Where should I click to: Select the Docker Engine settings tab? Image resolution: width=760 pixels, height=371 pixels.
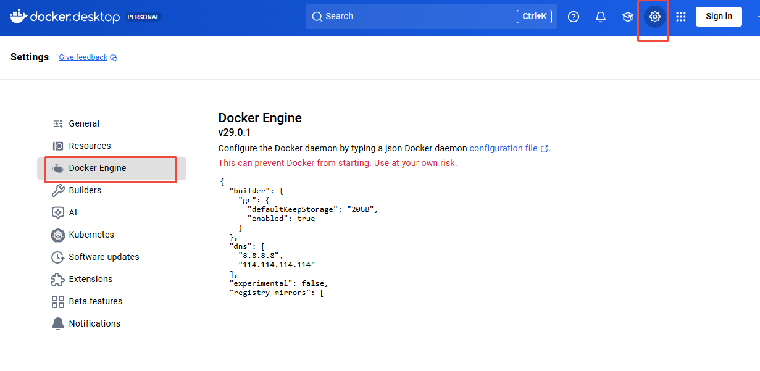[x=112, y=168]
